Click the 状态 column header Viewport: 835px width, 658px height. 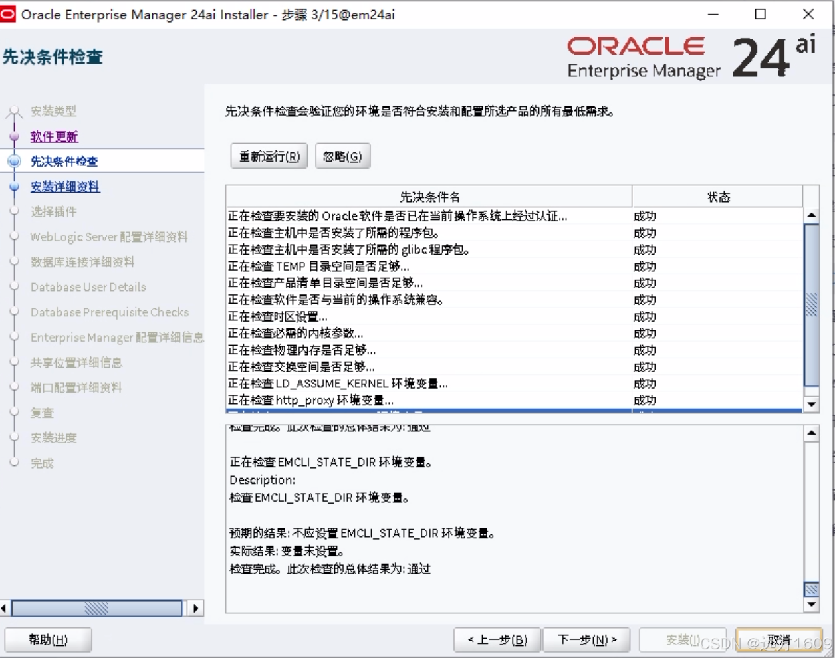717,197
